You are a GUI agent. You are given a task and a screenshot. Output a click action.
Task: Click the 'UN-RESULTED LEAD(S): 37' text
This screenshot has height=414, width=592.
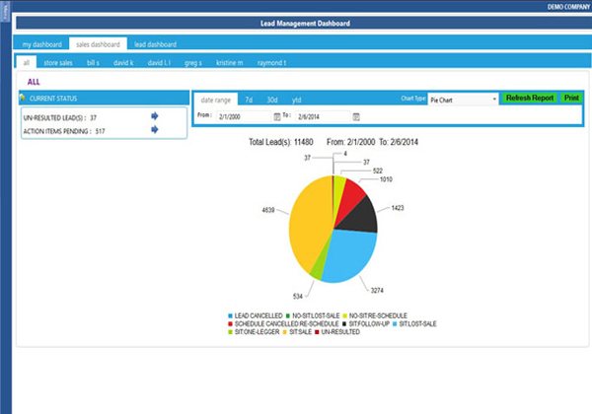tap(59, 118)
